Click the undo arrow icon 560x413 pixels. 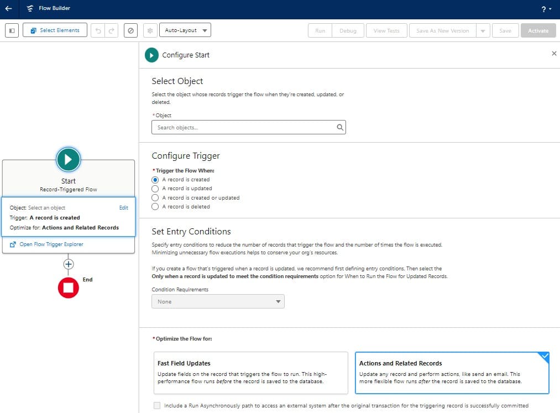(98, 31)
